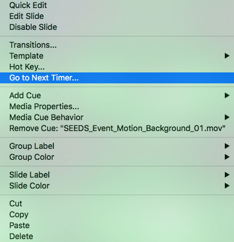Expand the Add Cue submenu arrow
Viewport: 234px width, 242px height.
coord(227,95)
